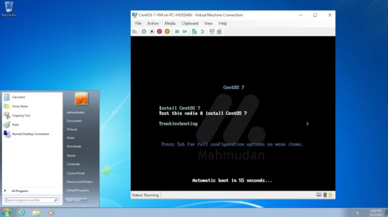388x217 pixels.
Task: Open the Help menu
Action: point(222,23)
